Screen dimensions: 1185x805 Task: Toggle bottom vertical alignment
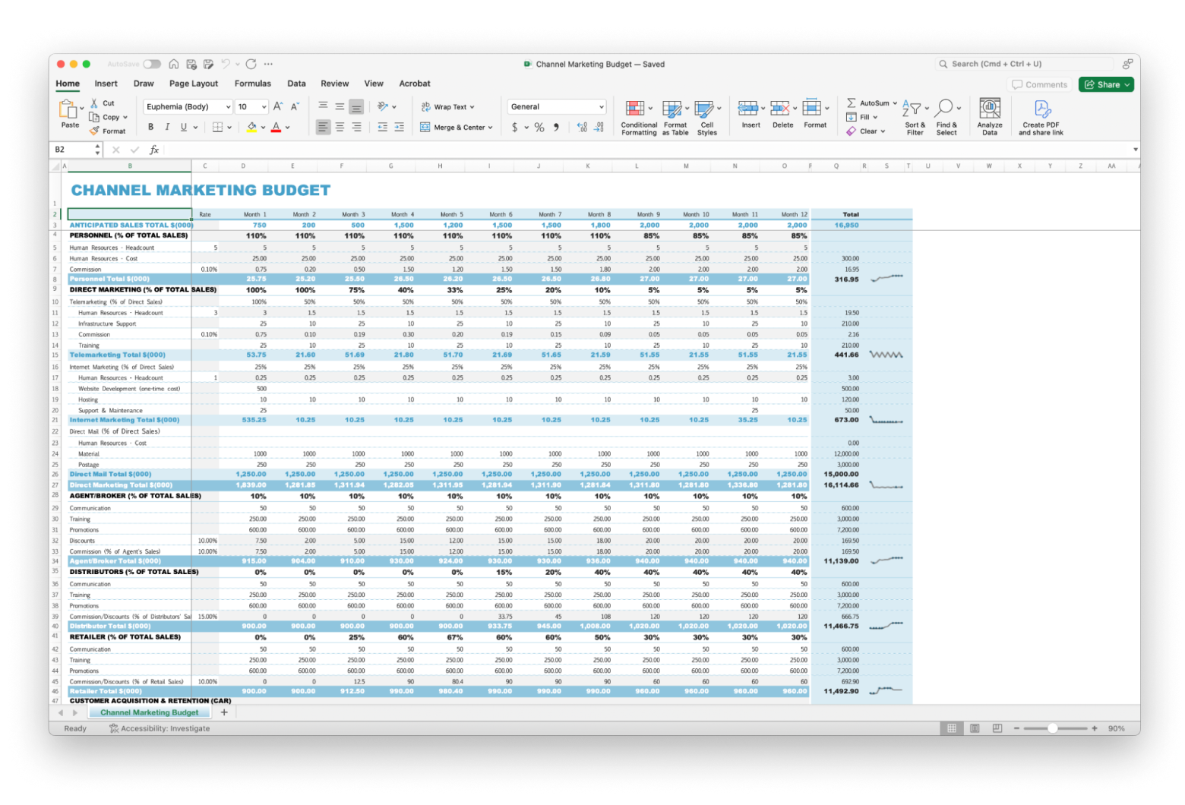(x=356, y=106)
